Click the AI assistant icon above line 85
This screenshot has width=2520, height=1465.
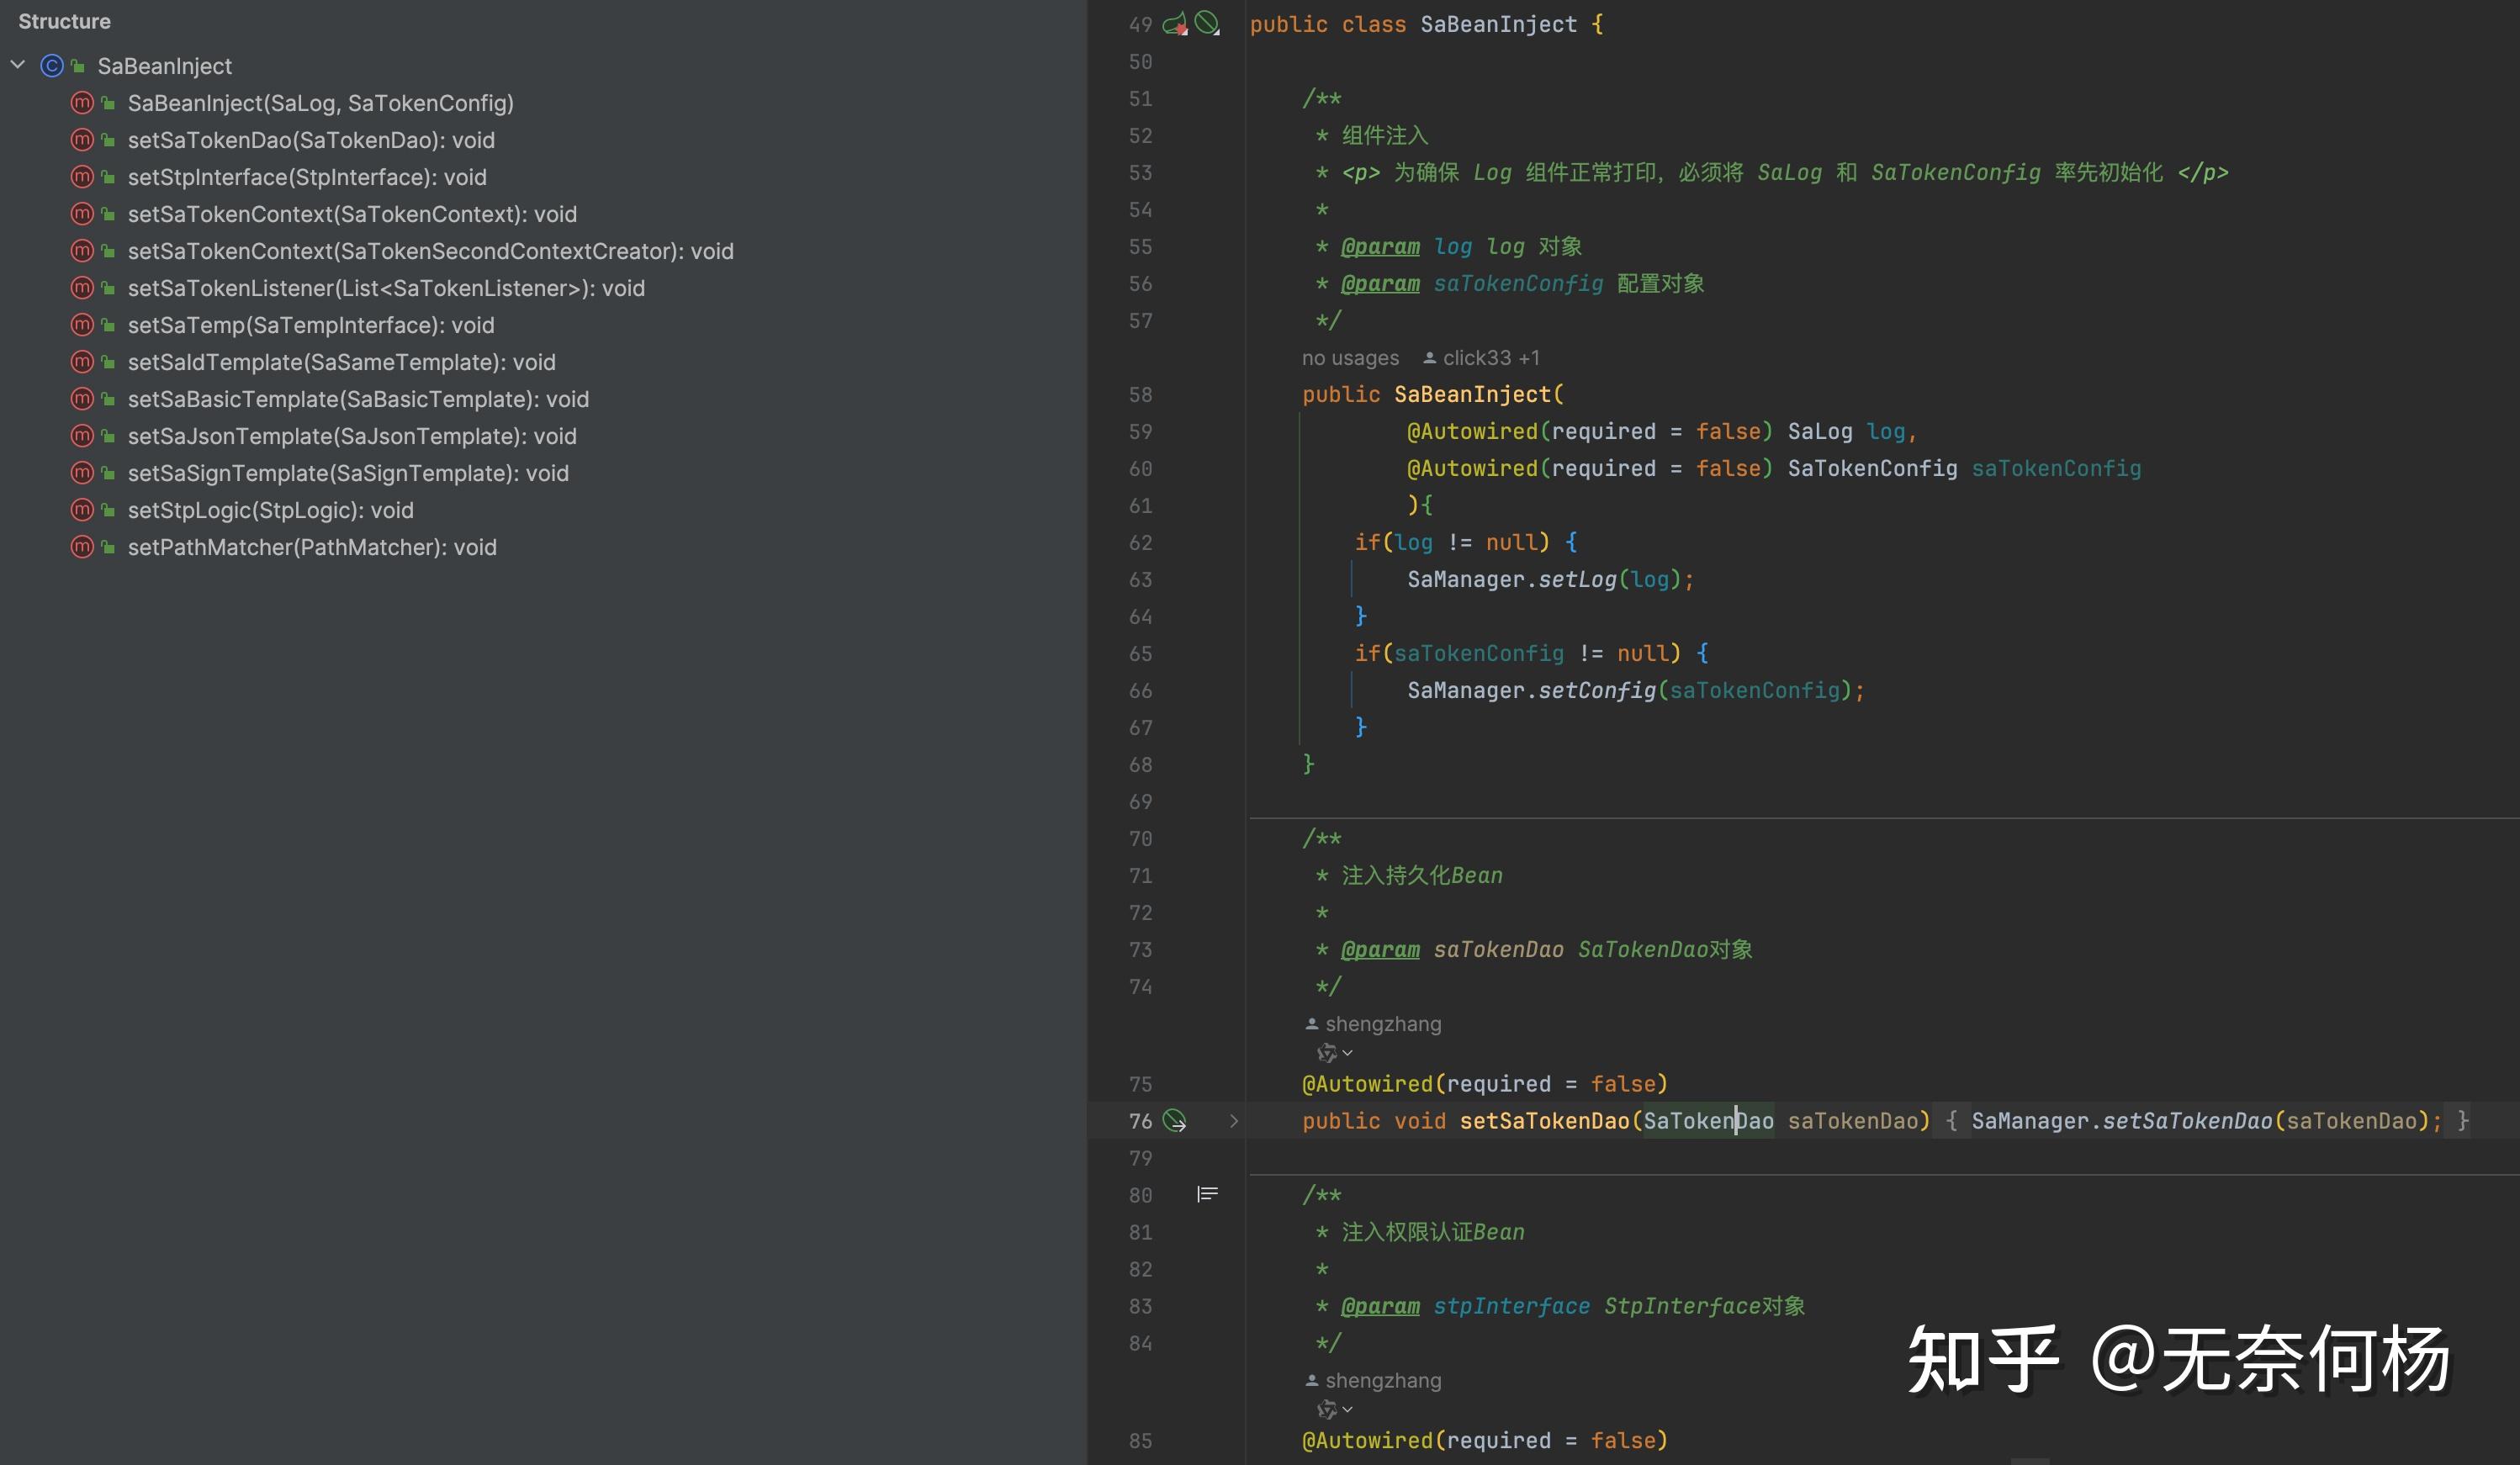(1326, 1409)
